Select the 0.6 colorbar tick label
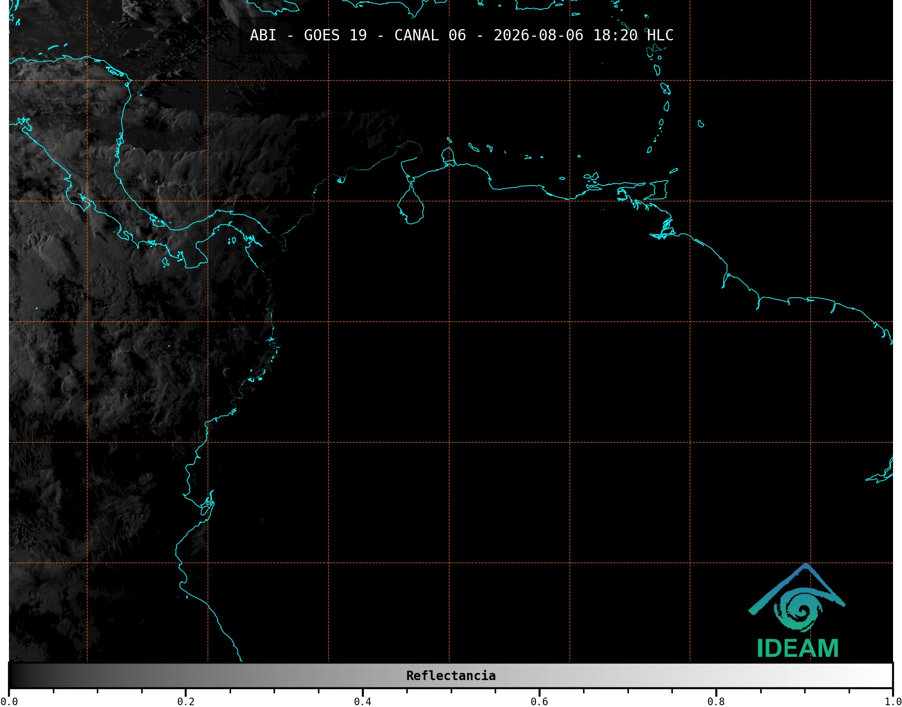902x707 pixels. pos(539,702)
